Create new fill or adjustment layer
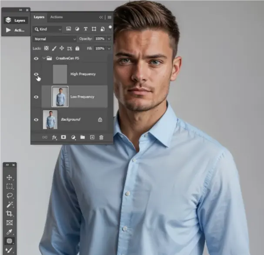 (73, 137)
